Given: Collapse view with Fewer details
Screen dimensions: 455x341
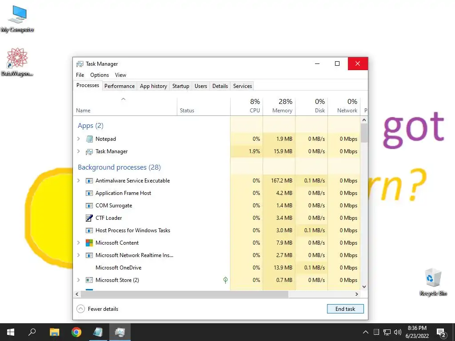Looking at the screenshot, I should pos(97,309).
